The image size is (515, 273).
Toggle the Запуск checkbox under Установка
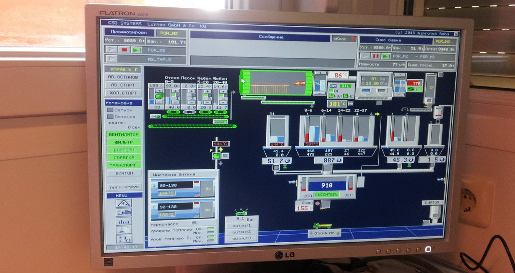pyautogui.click(x=110, y=110)
